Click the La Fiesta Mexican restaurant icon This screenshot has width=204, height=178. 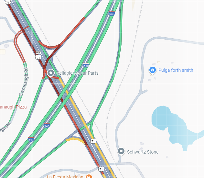click(x=89, y=177)
